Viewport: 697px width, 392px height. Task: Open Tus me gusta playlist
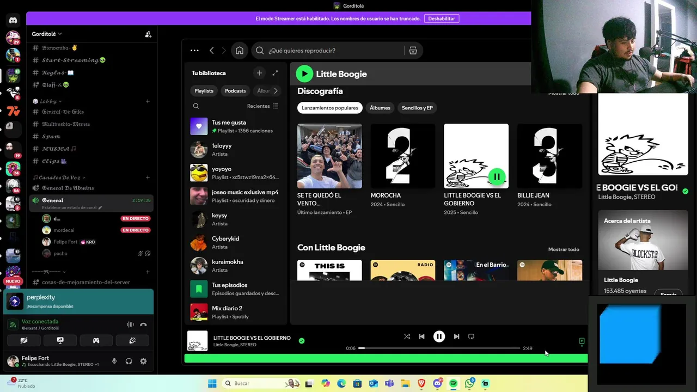click(235, 126)
